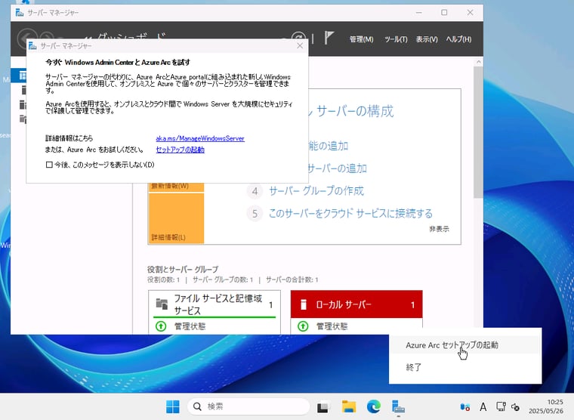Viewport: 574px width, 420px height.
Task: Check 今後、このメッセージを表示しない box
Action: (x=49, y=165)
